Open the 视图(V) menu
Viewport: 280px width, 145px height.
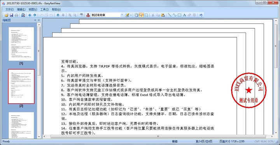[33, 9]
